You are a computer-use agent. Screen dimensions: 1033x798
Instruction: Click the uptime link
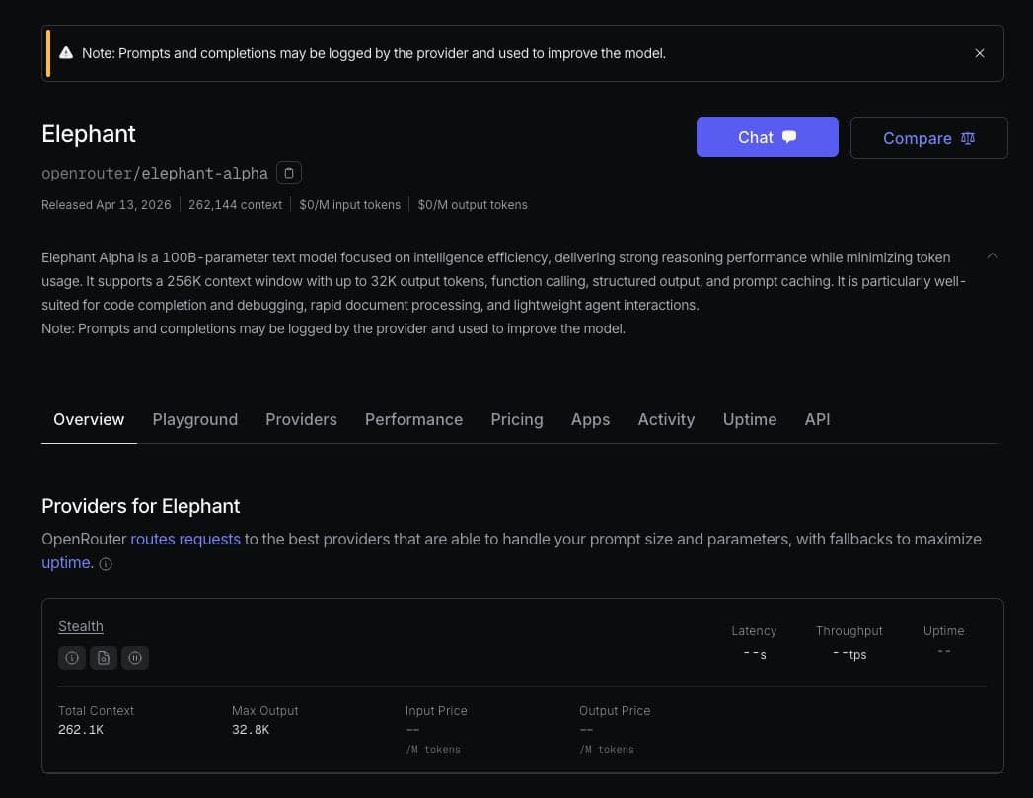click(65, 562)
